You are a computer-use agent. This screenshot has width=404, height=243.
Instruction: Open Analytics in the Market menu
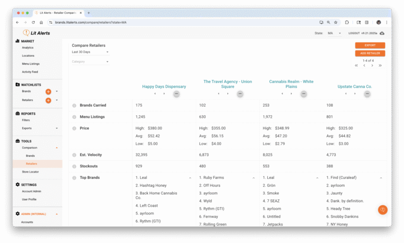click(x=28, y=48)
